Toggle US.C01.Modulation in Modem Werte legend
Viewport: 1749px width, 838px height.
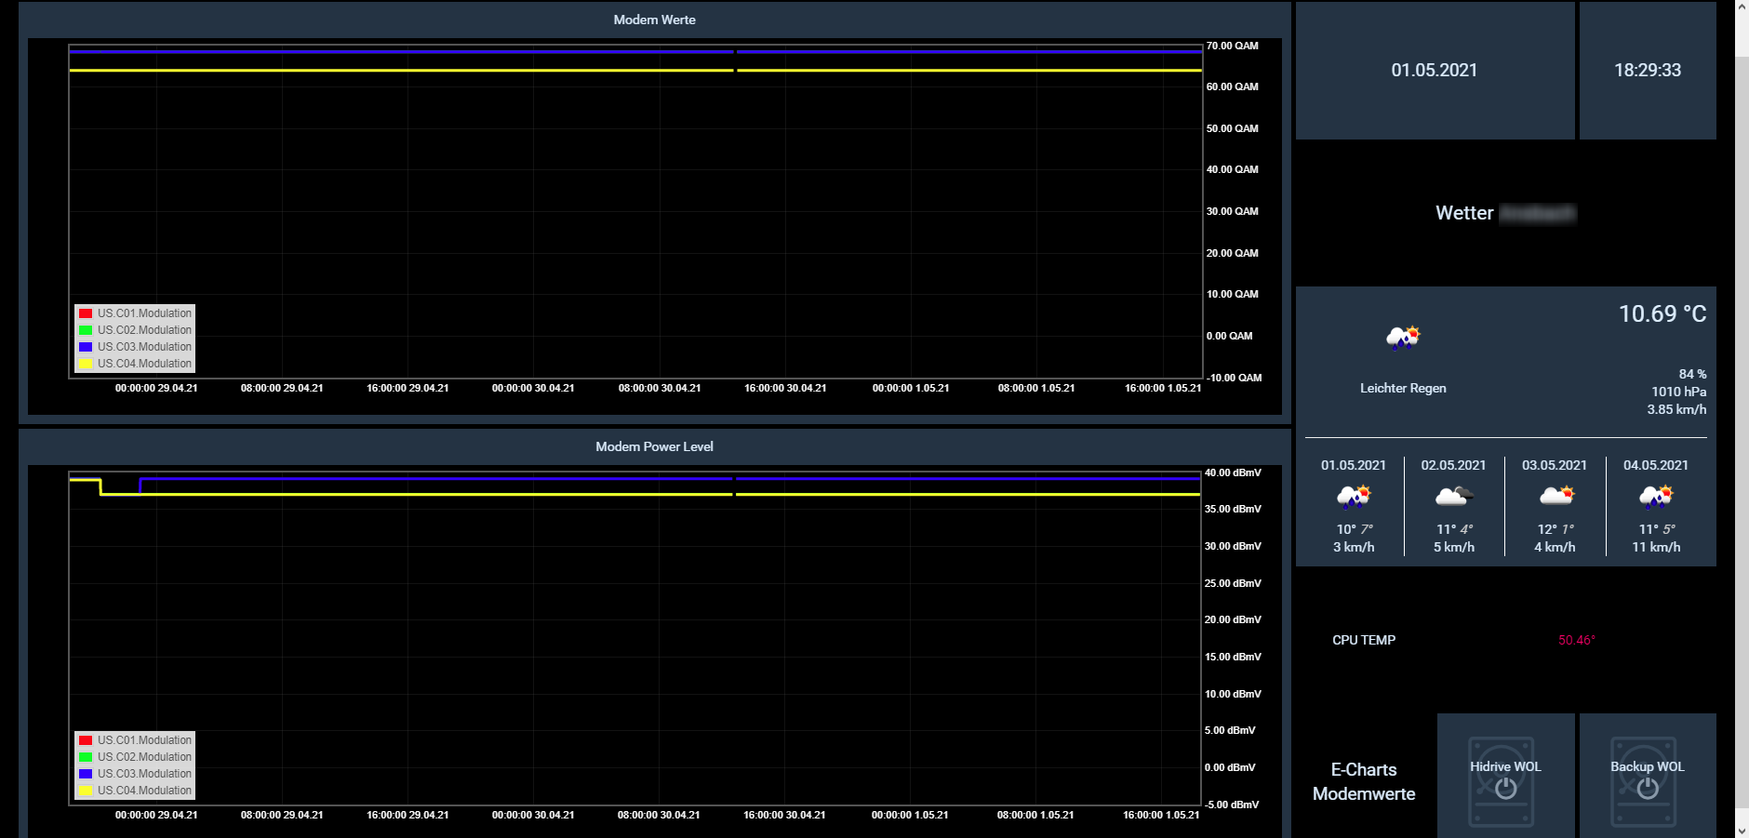pos(135,313)
